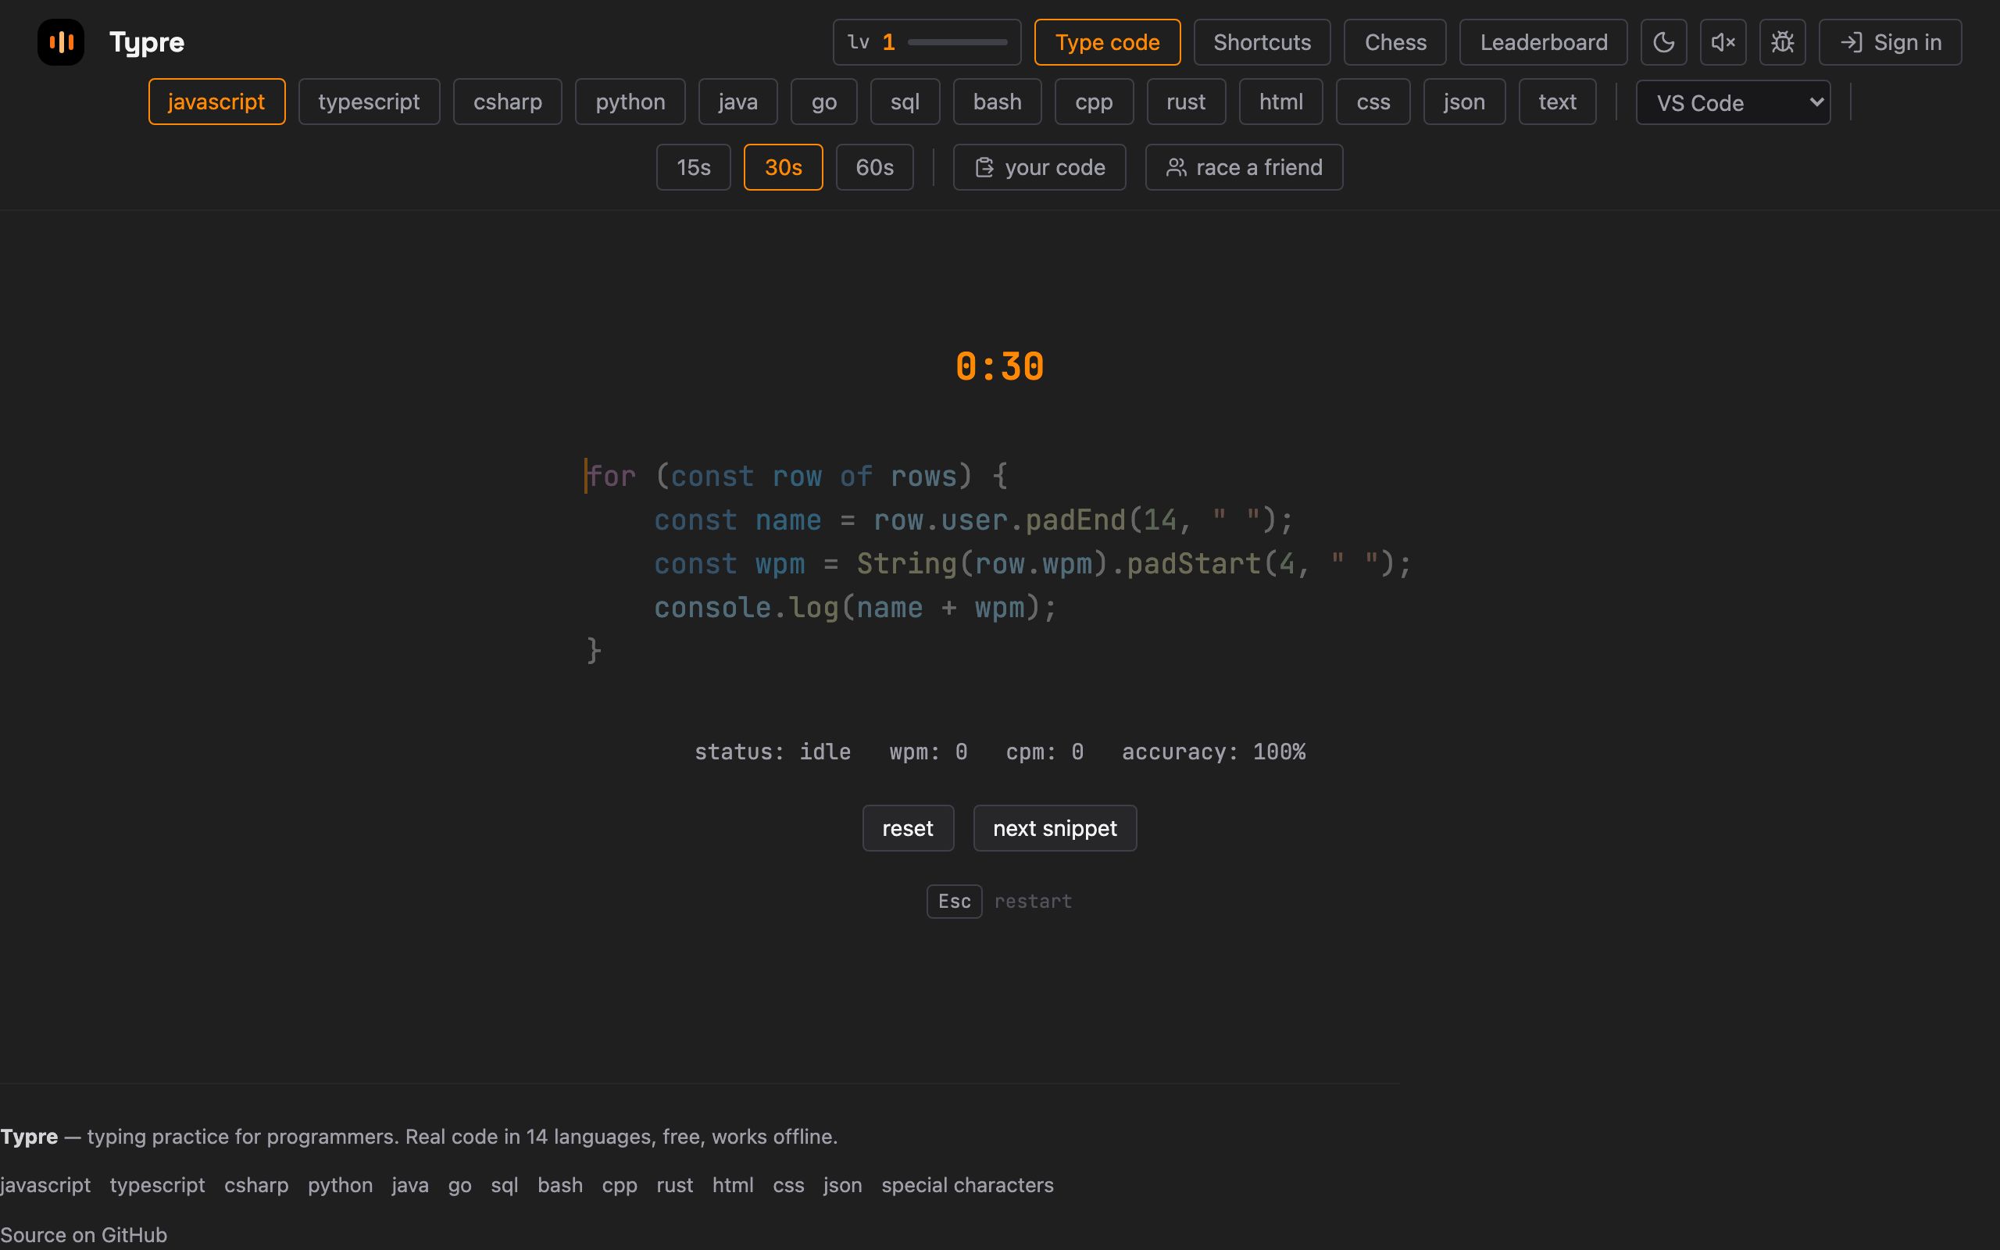Select 15s timer duration
The width and height of the screenshot is (2000, 1250).
pyautogui.click(x=694, y=167)
